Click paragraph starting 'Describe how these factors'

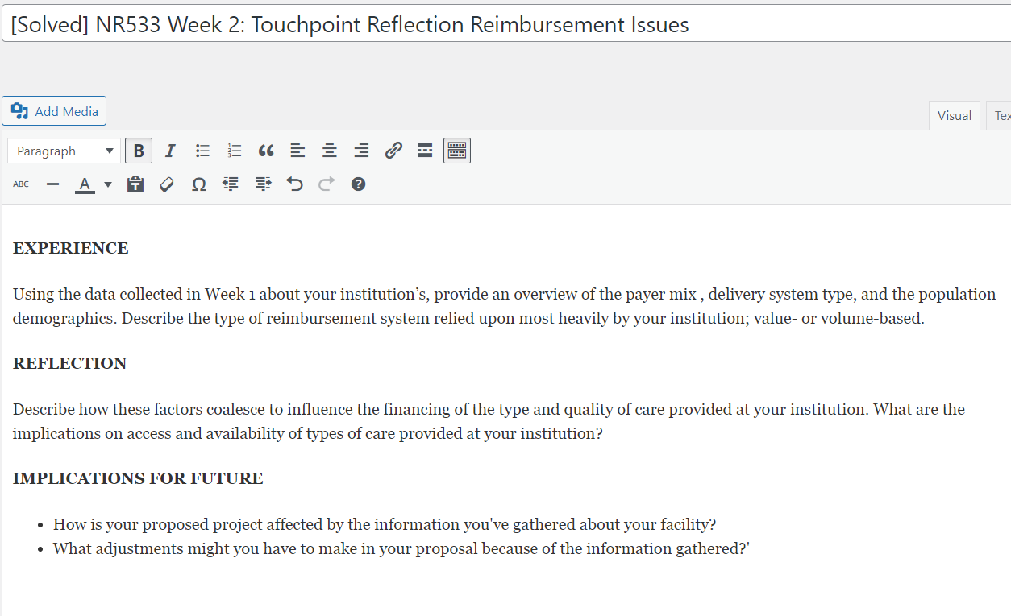pyautogui.click(x=489, y=421)
